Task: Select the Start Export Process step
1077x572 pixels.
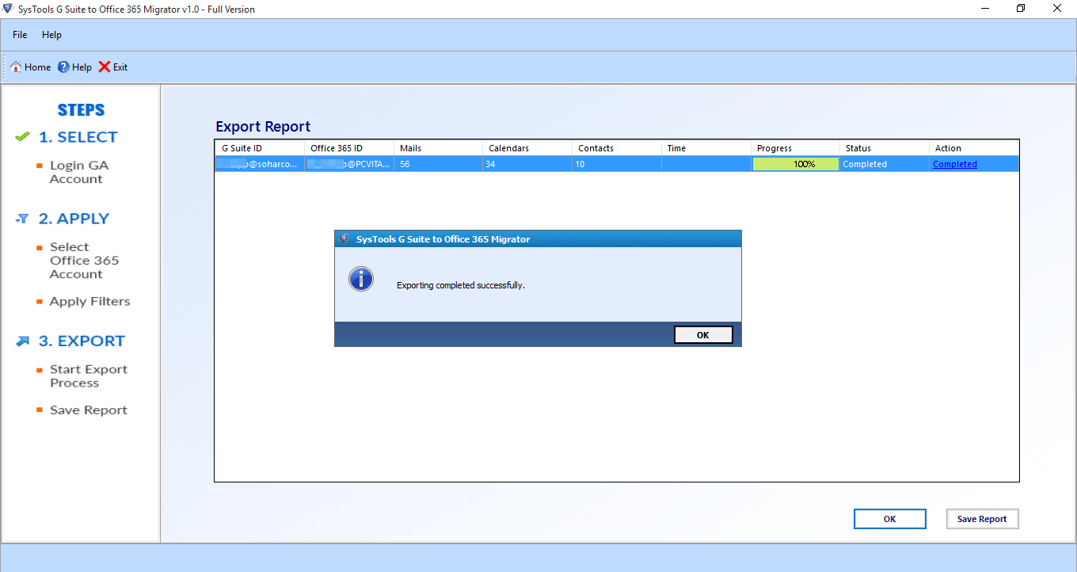Action: pyautogui.click(x=88, y=376)
